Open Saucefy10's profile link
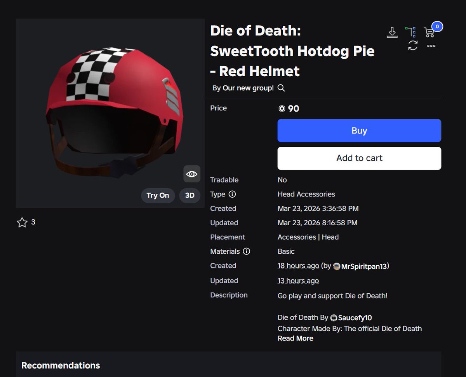Image resolution: width=466 pixels, height=377 pixels. tap(355, 318)
